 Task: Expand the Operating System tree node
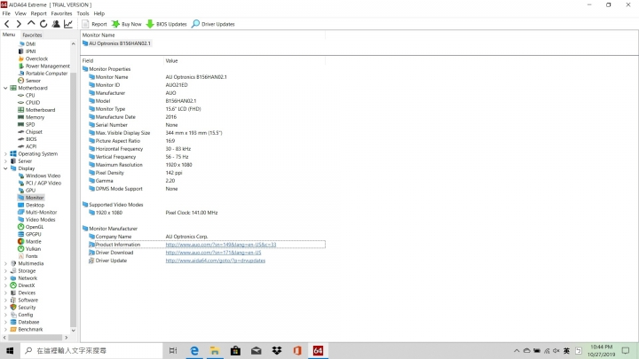5,154
